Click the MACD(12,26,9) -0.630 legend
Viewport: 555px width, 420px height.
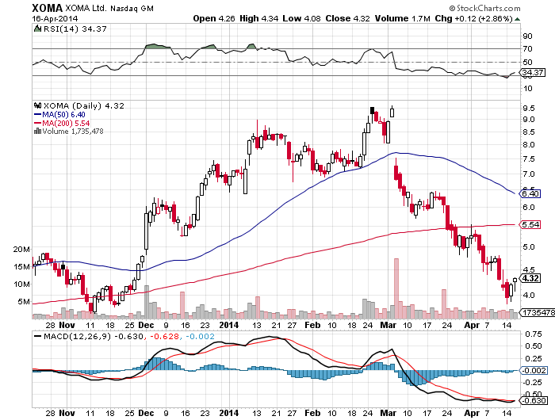point(89,336)
